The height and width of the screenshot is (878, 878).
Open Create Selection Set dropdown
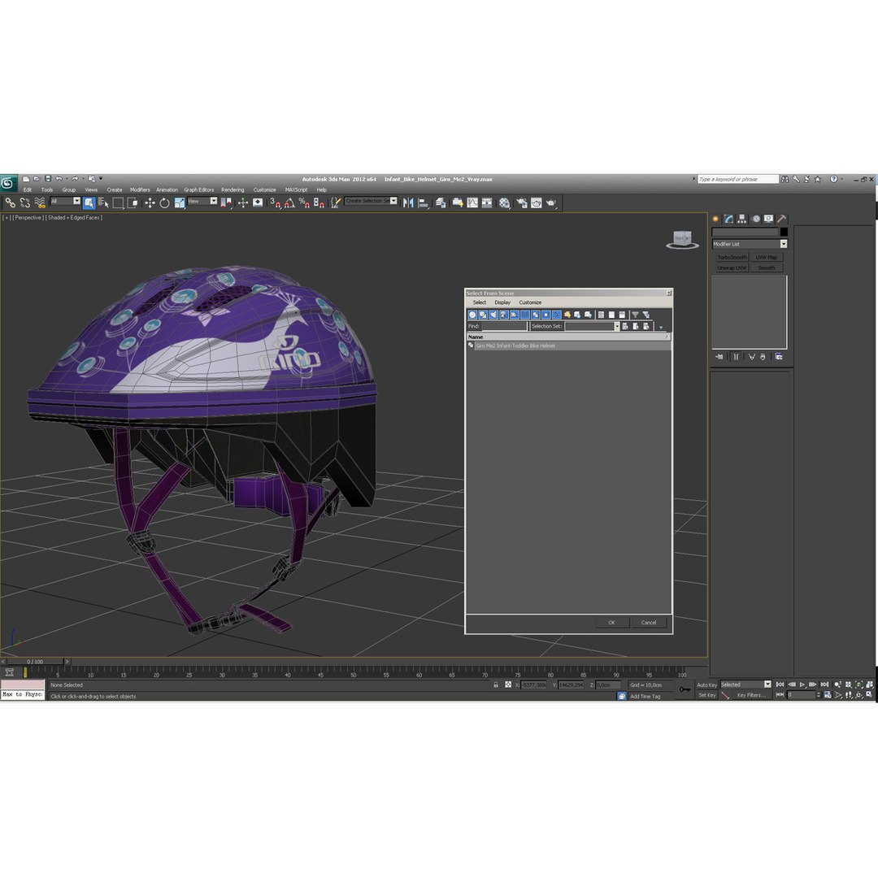coord(371,201)
